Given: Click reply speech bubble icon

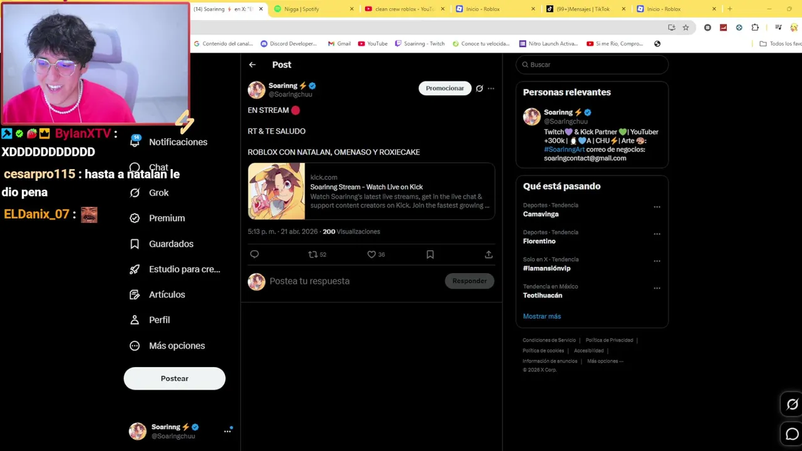Looking at the screenshot, I should [x=254, y=254].
